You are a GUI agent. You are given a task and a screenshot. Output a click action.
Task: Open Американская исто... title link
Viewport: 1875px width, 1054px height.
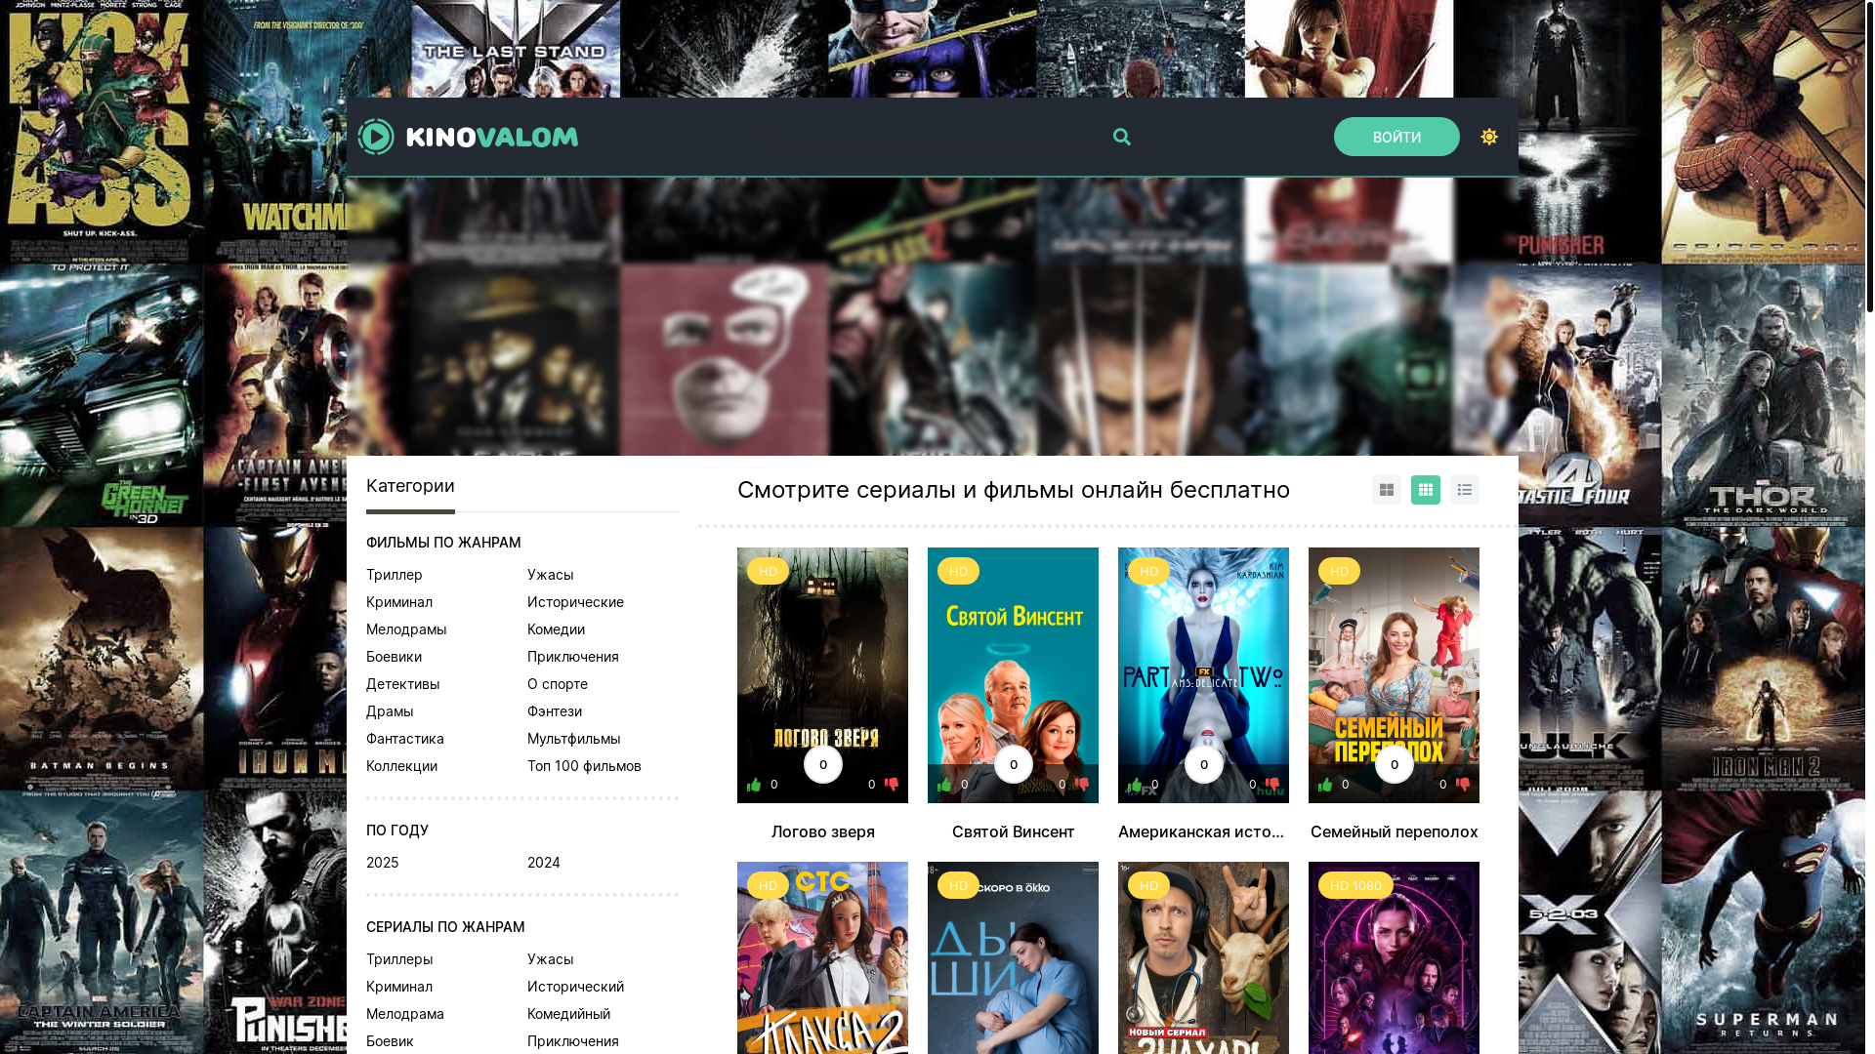click(1201, 831)
